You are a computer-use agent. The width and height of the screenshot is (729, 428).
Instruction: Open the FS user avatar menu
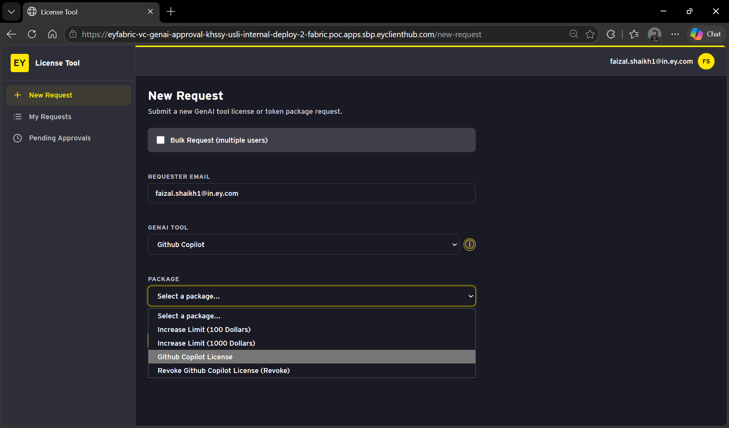point(706,61)
